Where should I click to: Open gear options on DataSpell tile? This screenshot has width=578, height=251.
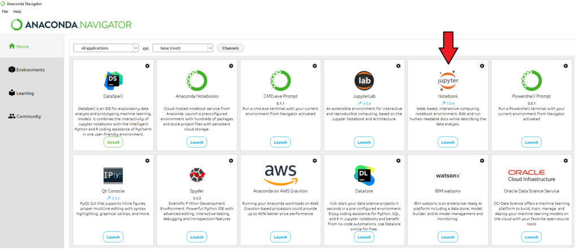click(147, 66)
